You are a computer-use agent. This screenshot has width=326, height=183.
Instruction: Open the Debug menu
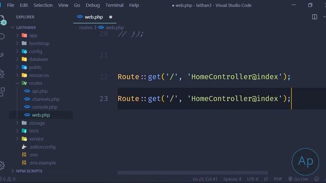coord(93,5)
